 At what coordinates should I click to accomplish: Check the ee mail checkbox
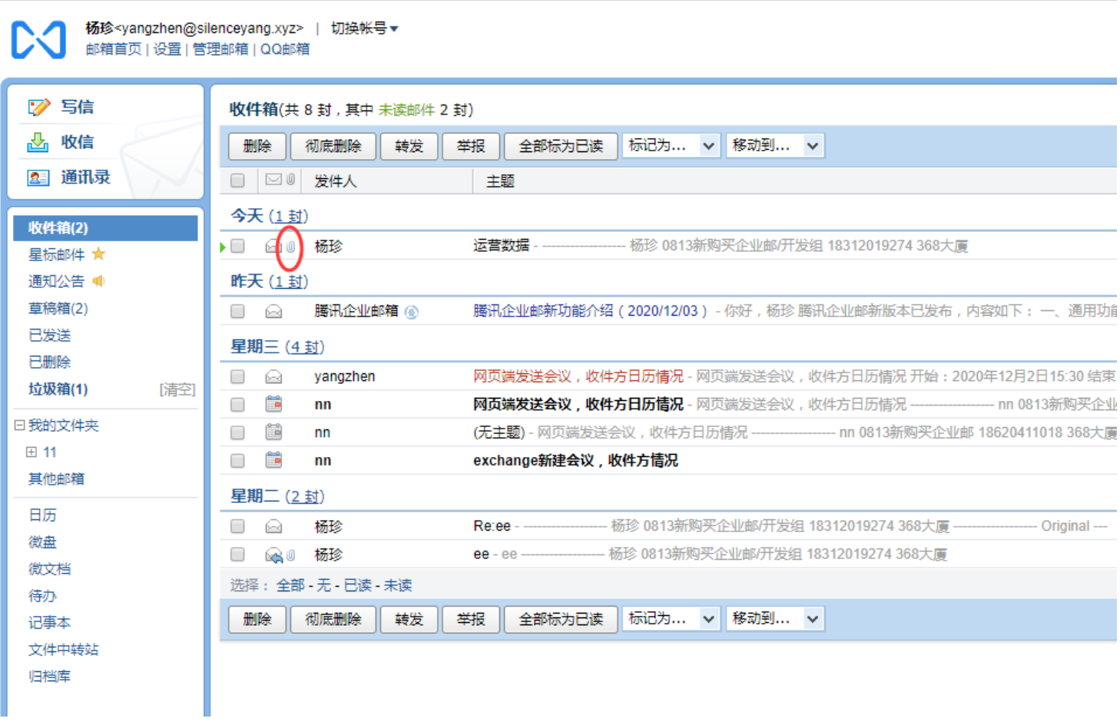pos(237,554)
